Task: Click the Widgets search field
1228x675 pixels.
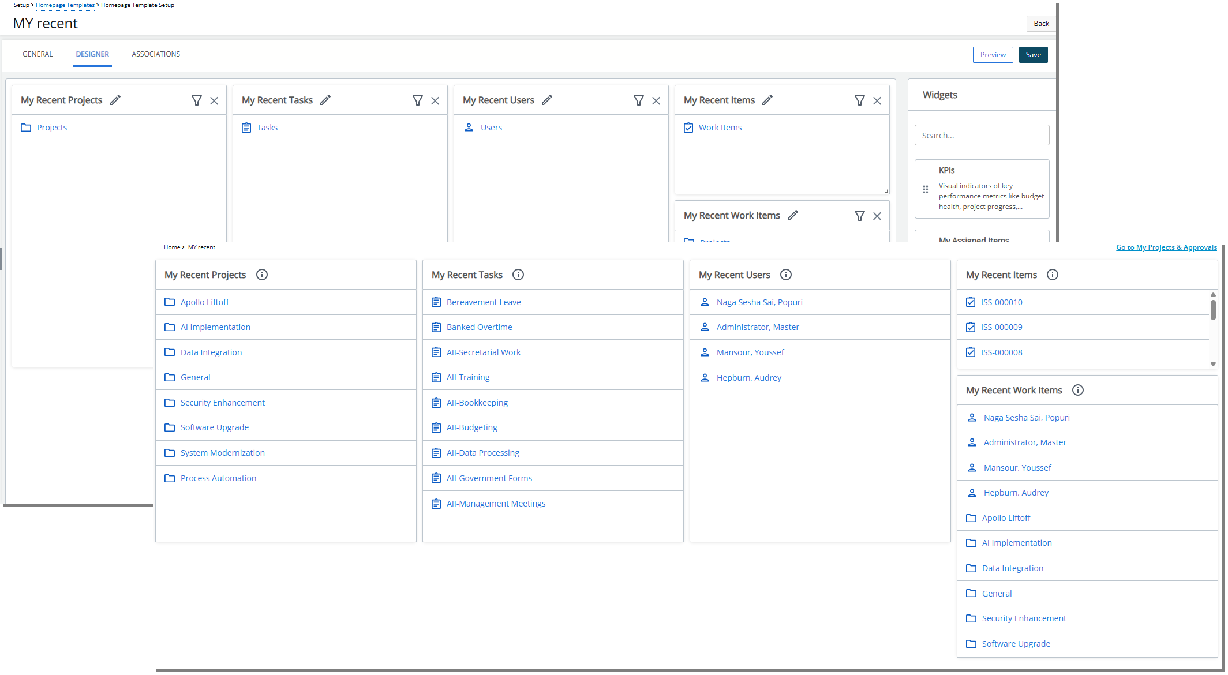Action: [982, 136]
